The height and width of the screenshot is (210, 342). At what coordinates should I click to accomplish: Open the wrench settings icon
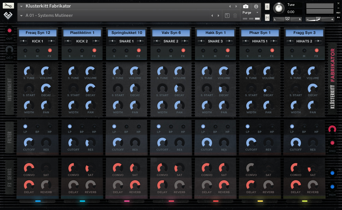tap(8, 5)
